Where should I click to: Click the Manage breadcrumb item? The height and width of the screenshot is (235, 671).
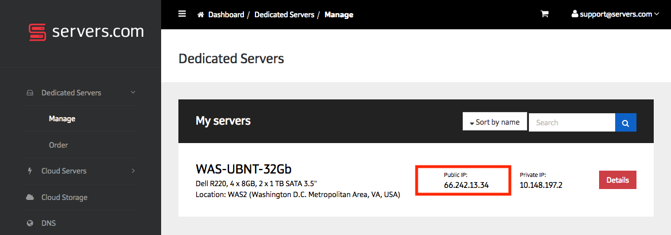click(x=339, y=14)
